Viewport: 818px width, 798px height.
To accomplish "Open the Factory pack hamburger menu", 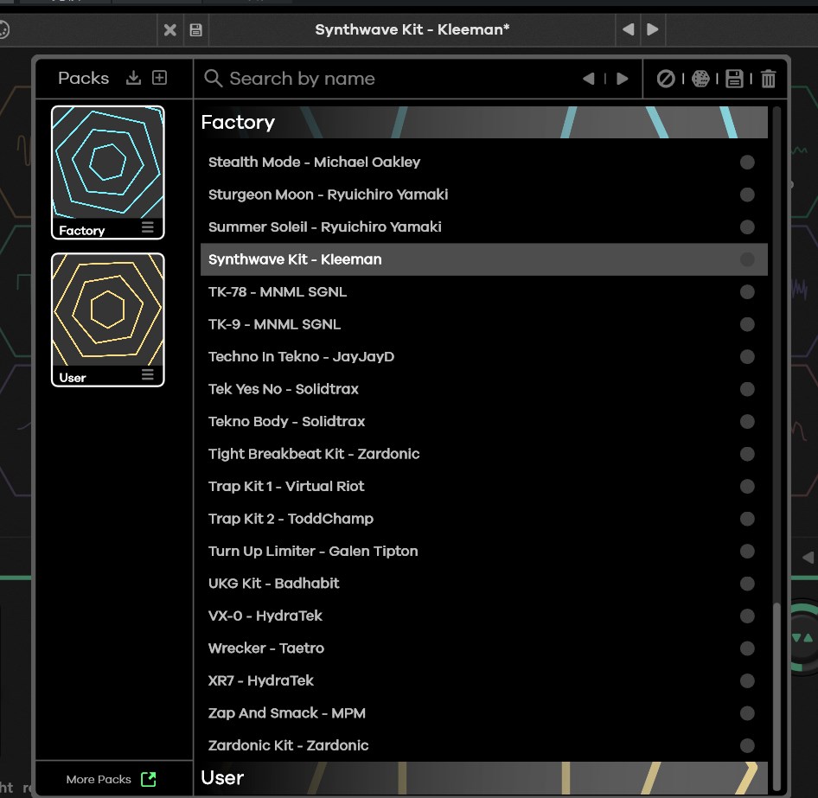I will (x=148, y=228).
